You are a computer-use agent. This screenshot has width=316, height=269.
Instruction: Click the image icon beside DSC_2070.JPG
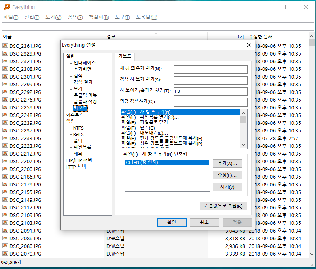5,254
